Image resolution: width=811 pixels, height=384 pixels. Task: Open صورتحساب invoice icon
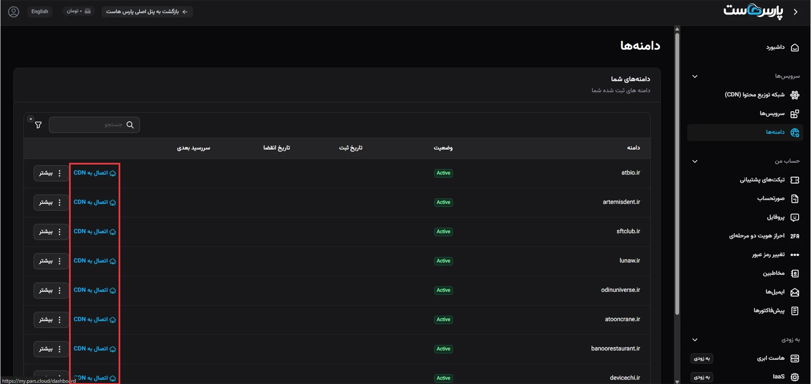click(795, 199)
